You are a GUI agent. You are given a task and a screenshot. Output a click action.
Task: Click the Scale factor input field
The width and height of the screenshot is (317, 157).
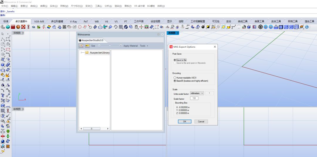(194, 98)
